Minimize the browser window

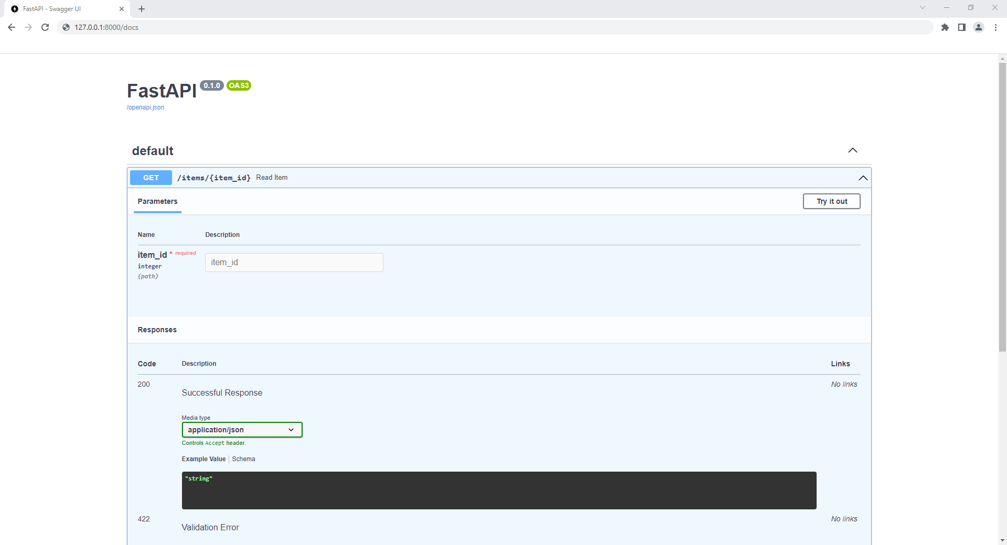(x=947, y=7)
